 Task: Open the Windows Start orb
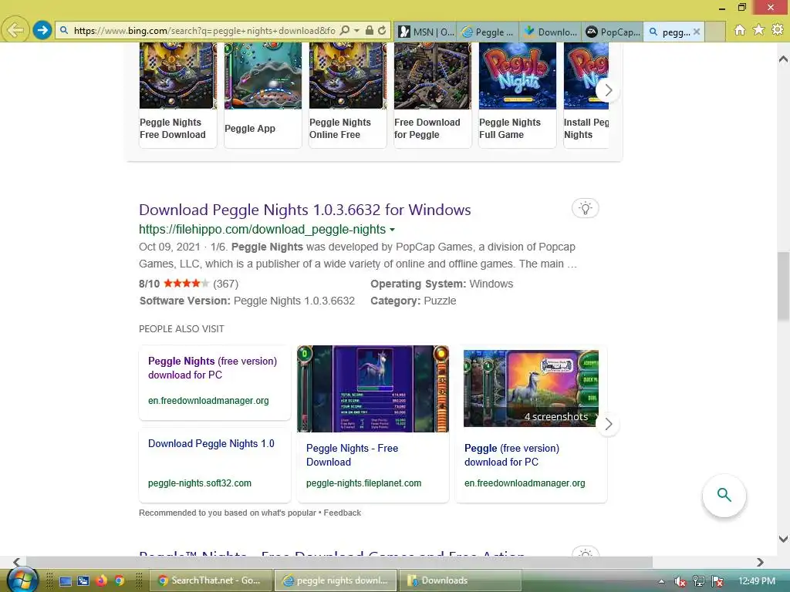click(x=22, y=580)
